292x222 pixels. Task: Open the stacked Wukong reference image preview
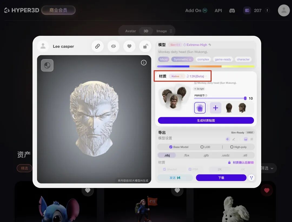(174, 98)
